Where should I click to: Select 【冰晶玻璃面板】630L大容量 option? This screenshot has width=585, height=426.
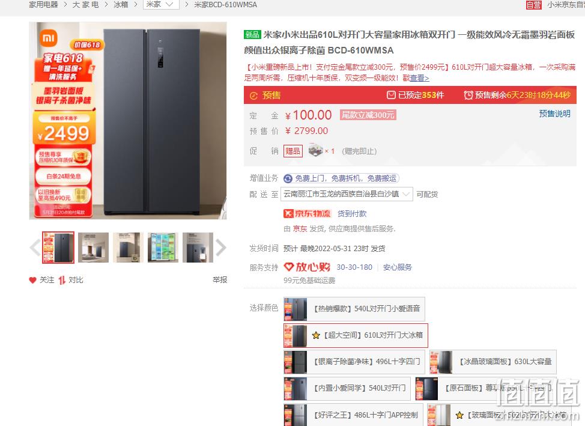pyautogui.click(x=493, y=362)
